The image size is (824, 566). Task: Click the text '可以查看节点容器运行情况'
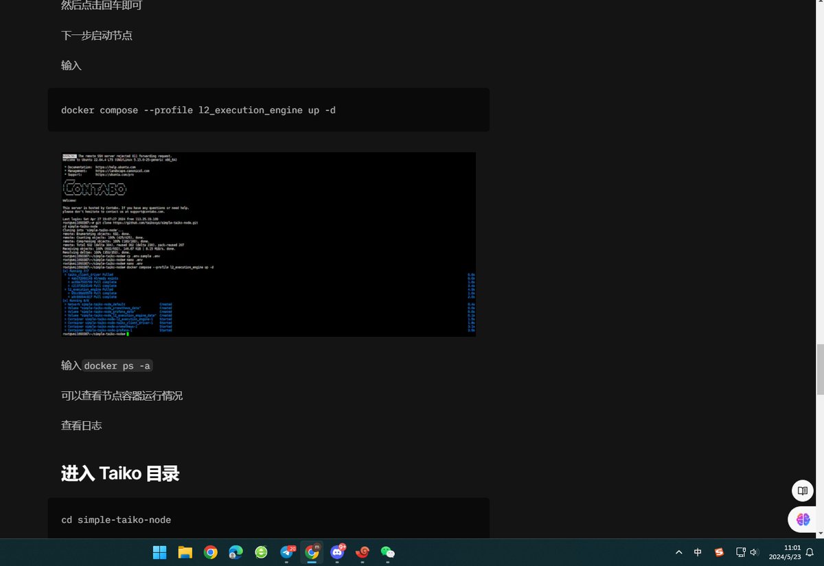(x=122, y=396)
